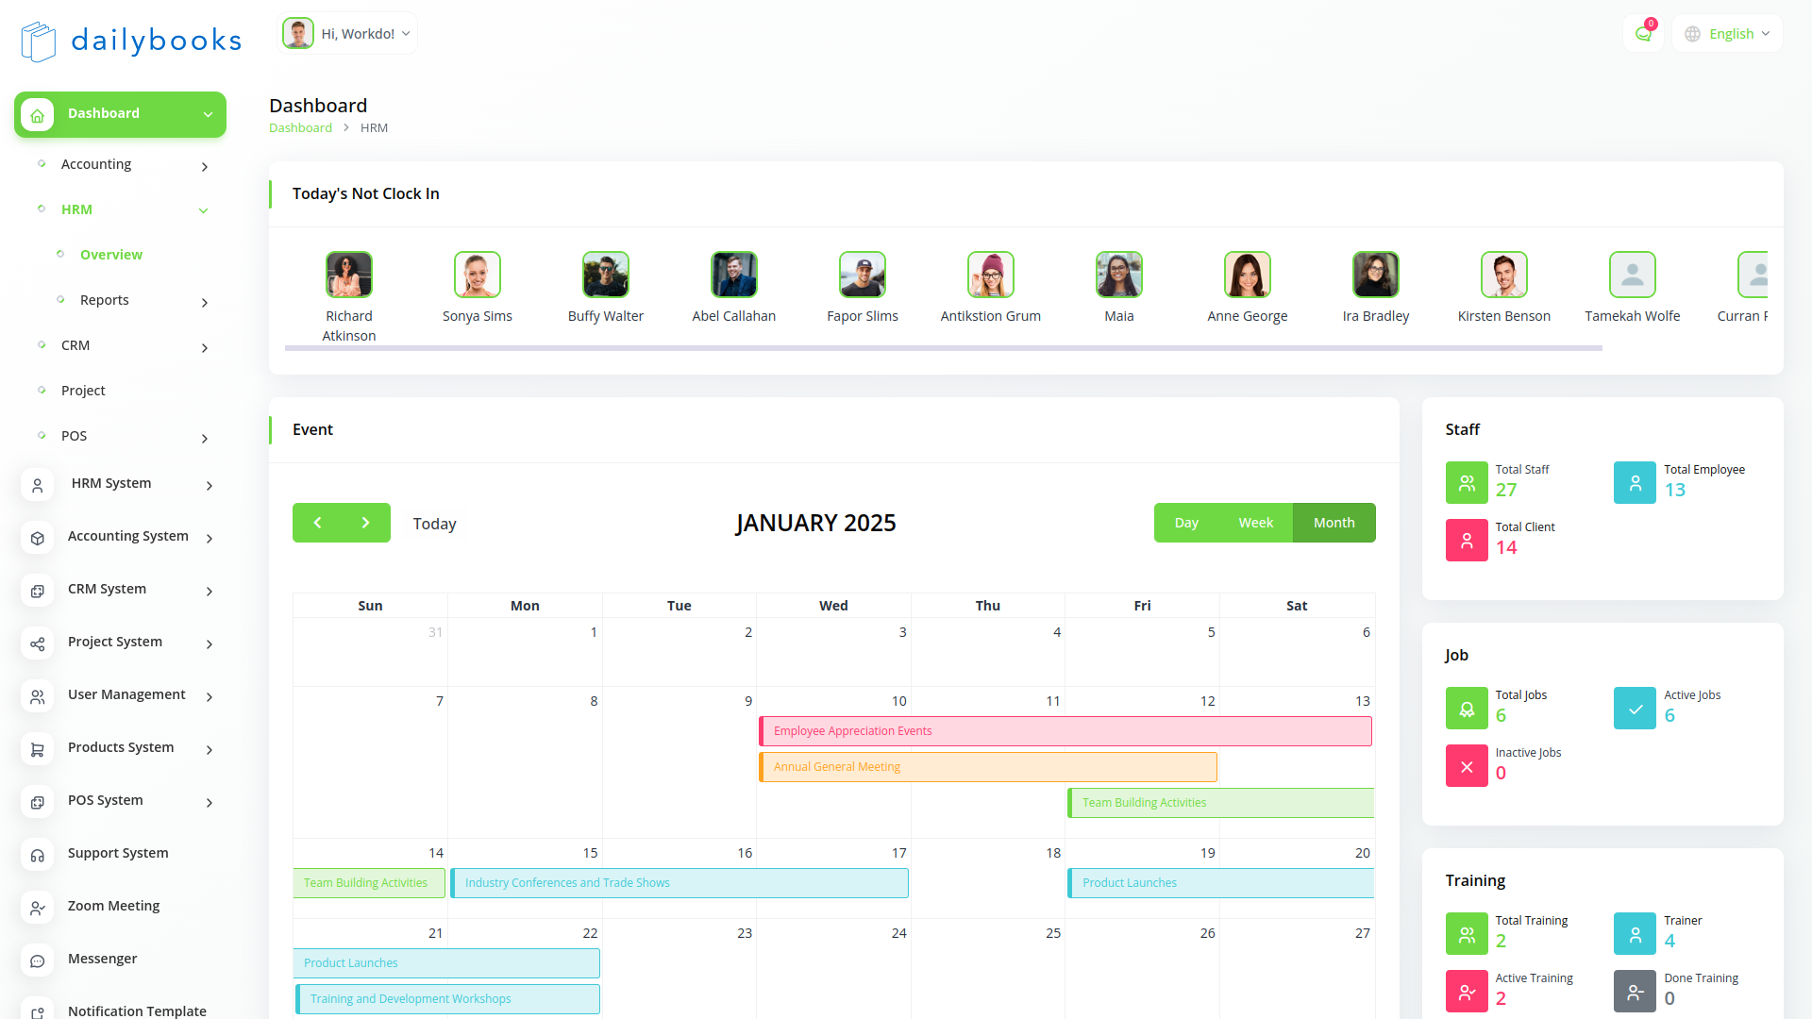Image resolution: width=1812 pixels, height=1019 pixels.
Task: Click the Total Staff green icon
Action: [1467, 483]
